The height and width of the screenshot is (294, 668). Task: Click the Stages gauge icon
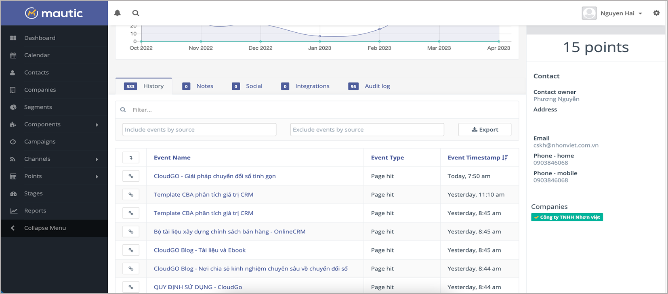coord(13,194)
